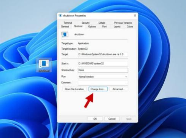Confirm with the OK button
This screenshot has width=186, height=138.
point(95,119)
